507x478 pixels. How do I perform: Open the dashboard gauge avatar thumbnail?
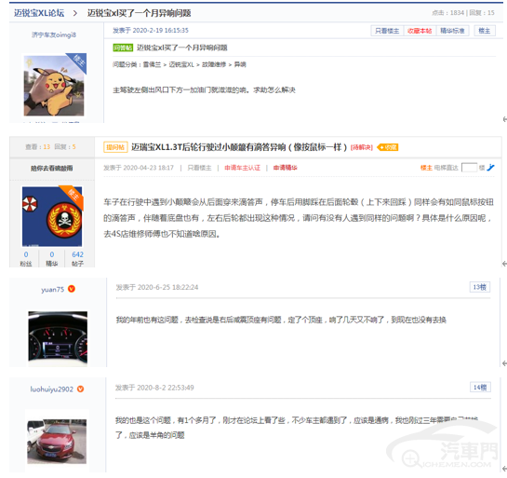[x=58, y=338]
